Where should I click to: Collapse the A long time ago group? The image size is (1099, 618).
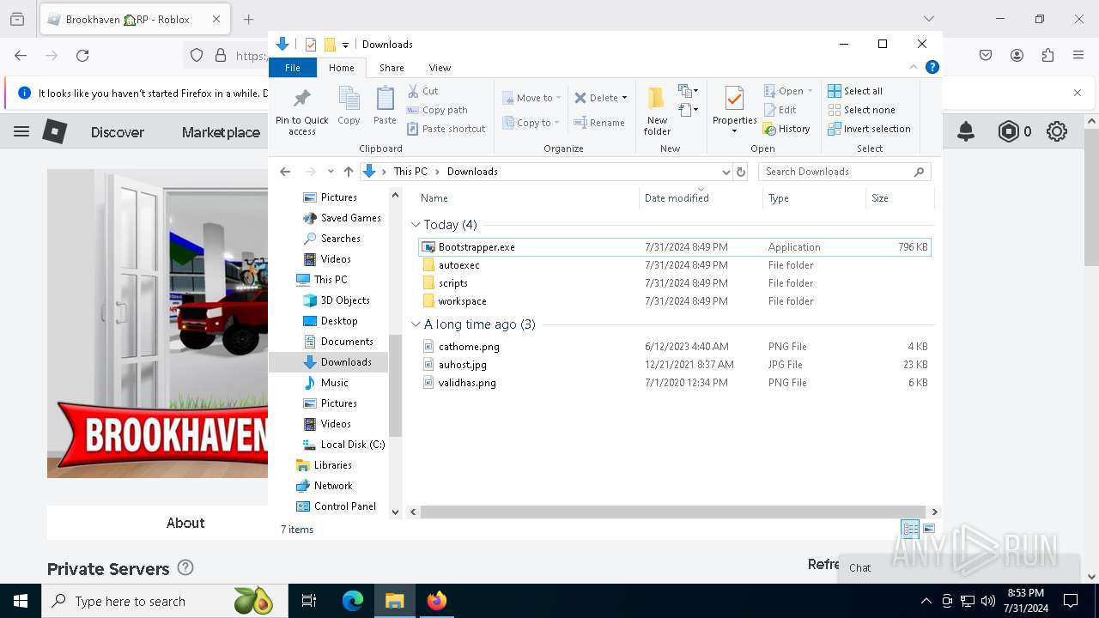click(416, 324)
